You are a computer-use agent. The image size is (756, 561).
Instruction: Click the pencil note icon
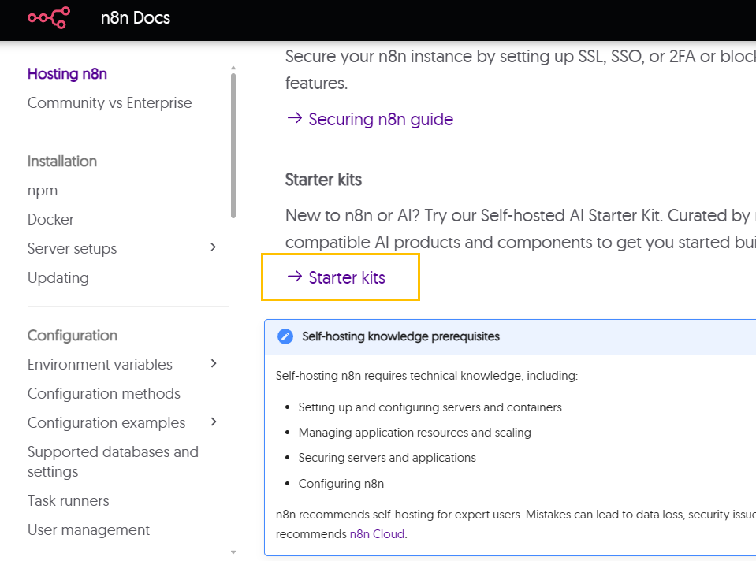[285, 336]
